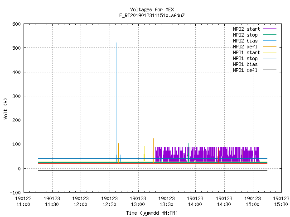Click the black NPD1 defl legend line

(x=270, y=70)
